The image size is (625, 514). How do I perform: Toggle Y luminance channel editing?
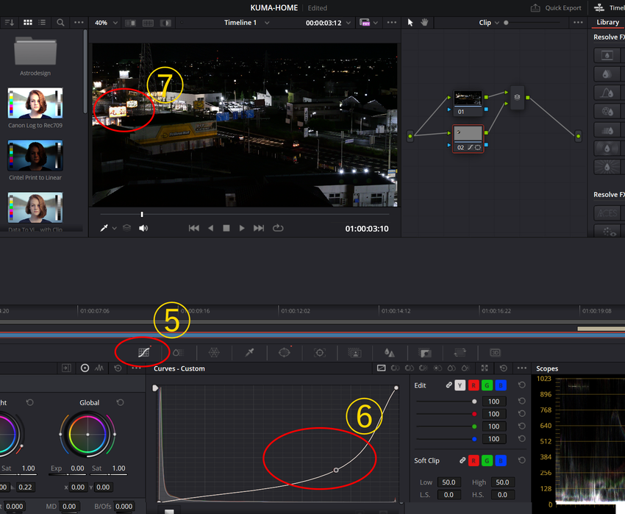click(460, 385)
